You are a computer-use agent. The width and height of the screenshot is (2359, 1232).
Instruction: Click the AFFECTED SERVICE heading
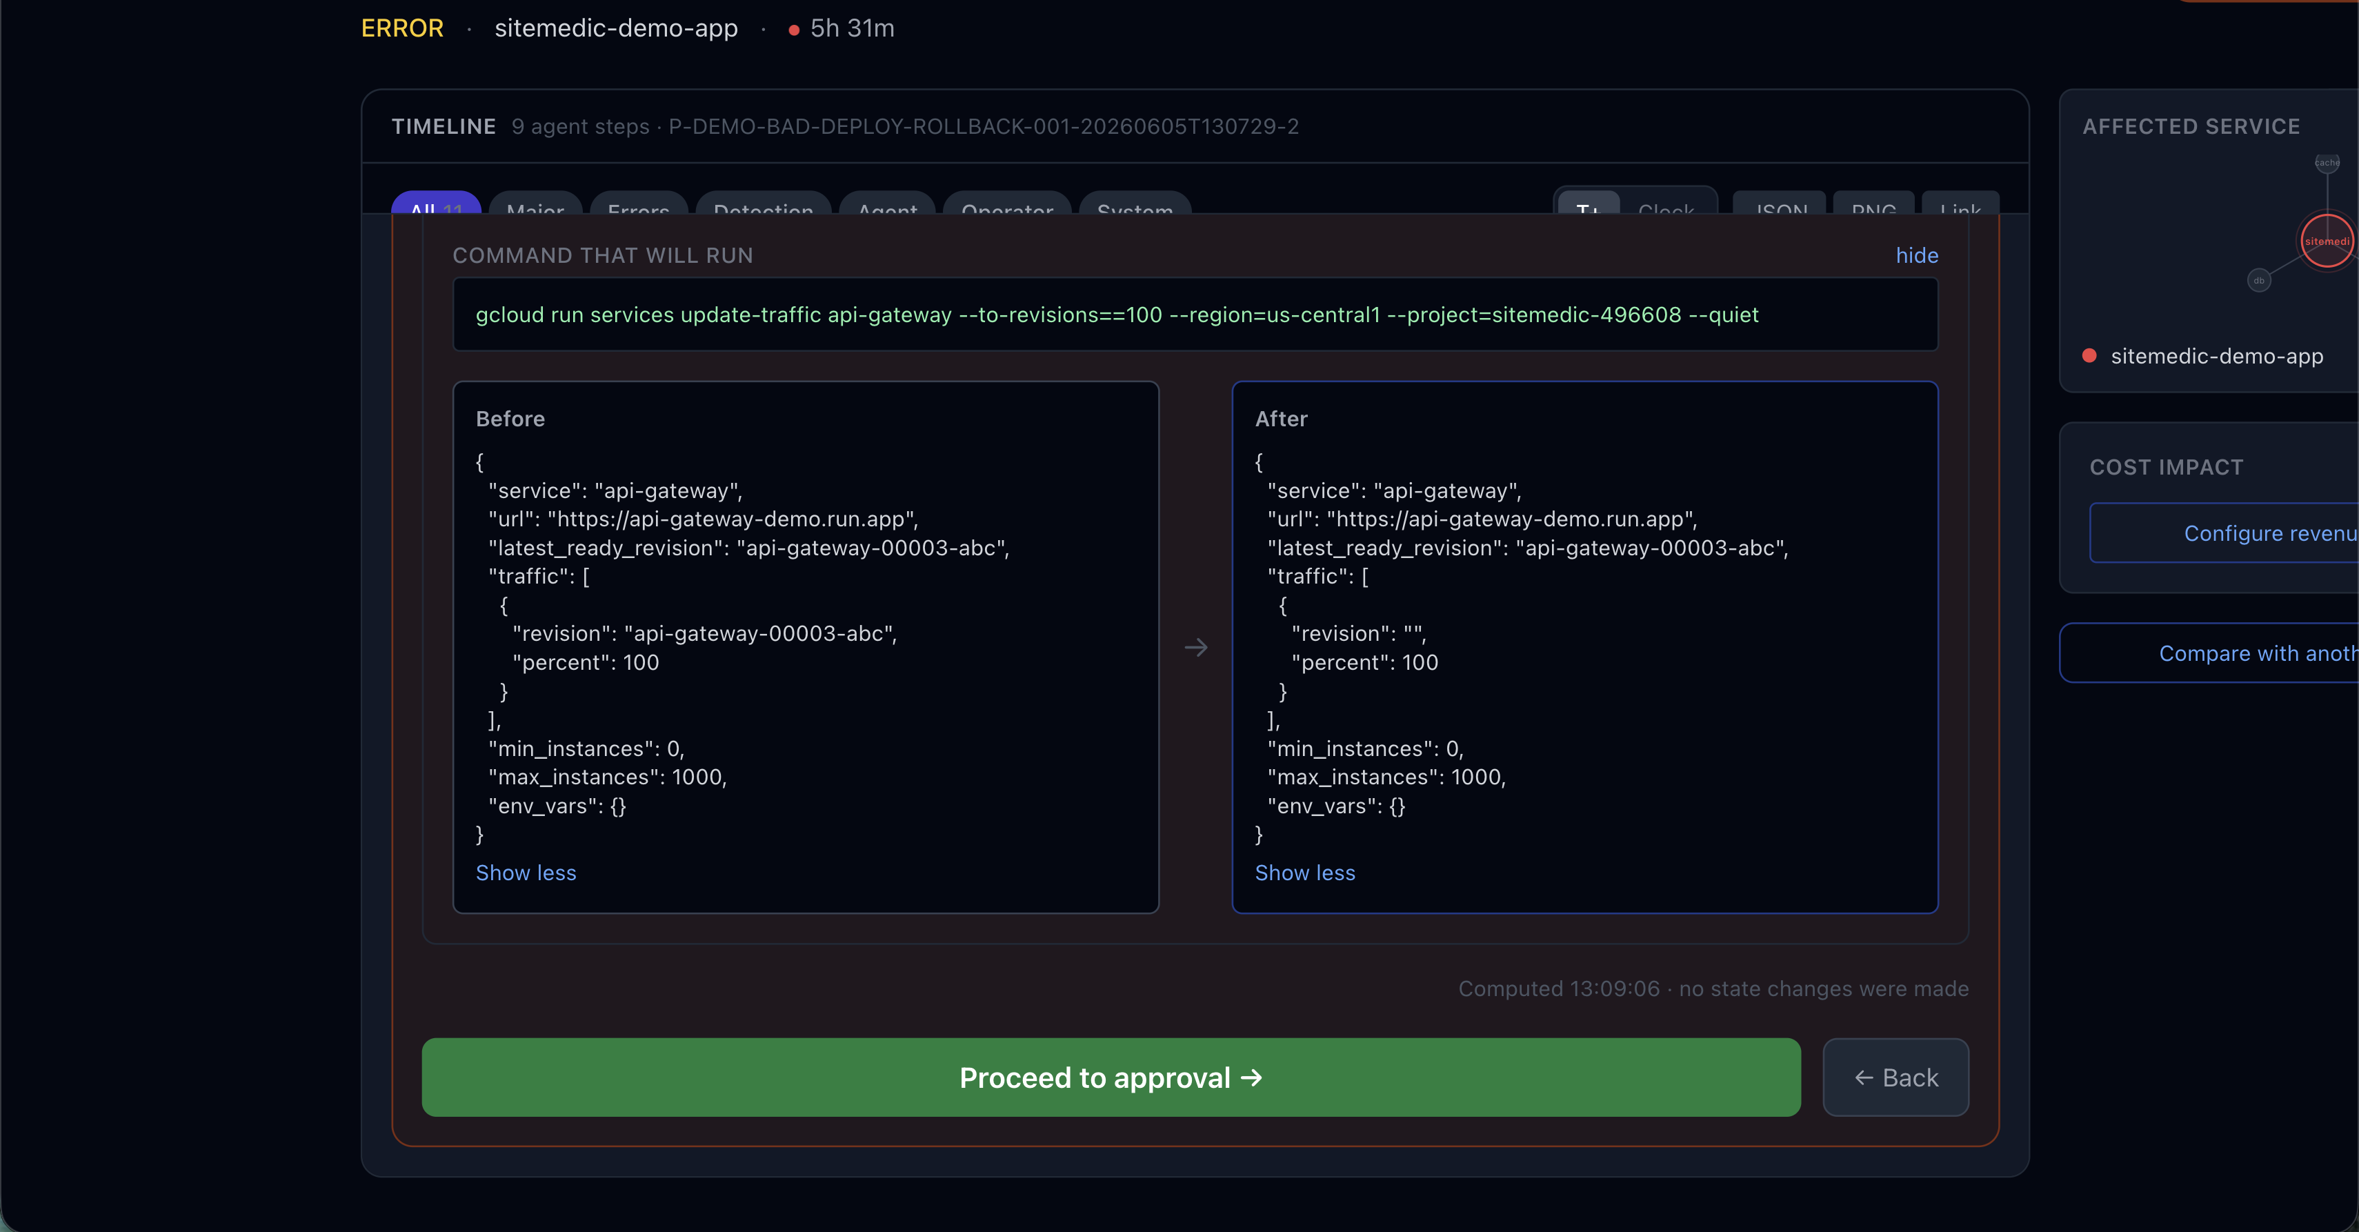pyautogui.click(x=2191, y=126)
